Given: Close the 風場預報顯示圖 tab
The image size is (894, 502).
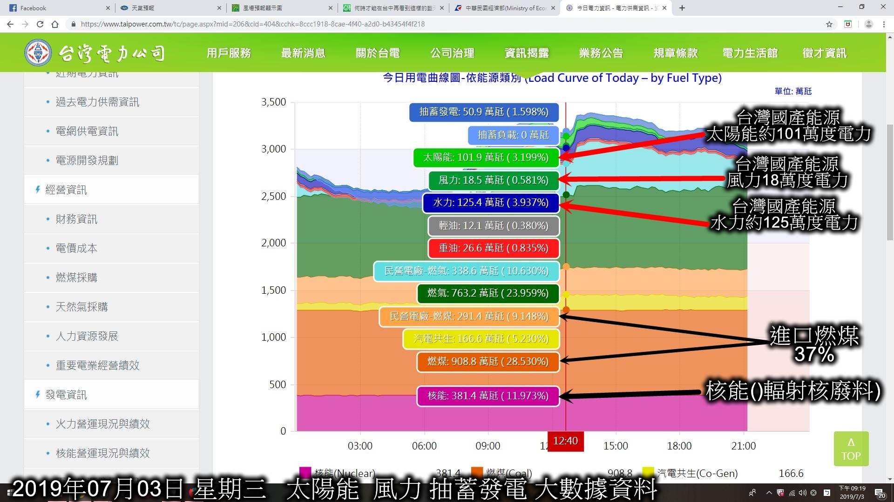Looking at the screenshot, I should point(331,8).
